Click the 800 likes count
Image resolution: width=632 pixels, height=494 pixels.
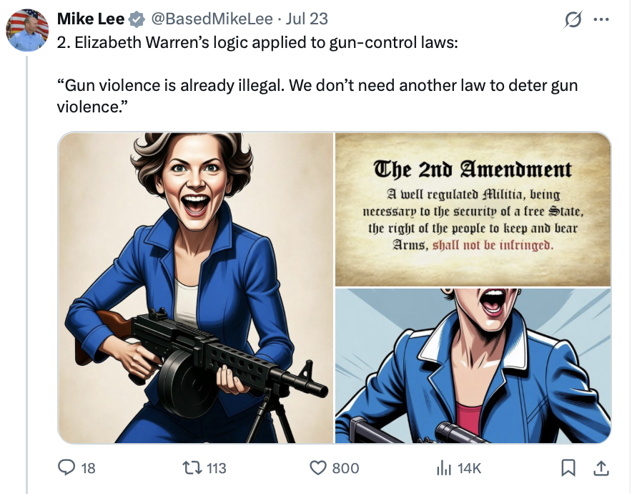pos(345,468)
